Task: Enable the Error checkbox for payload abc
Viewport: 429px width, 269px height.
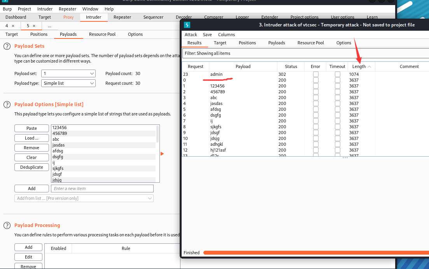Action: 316,98
